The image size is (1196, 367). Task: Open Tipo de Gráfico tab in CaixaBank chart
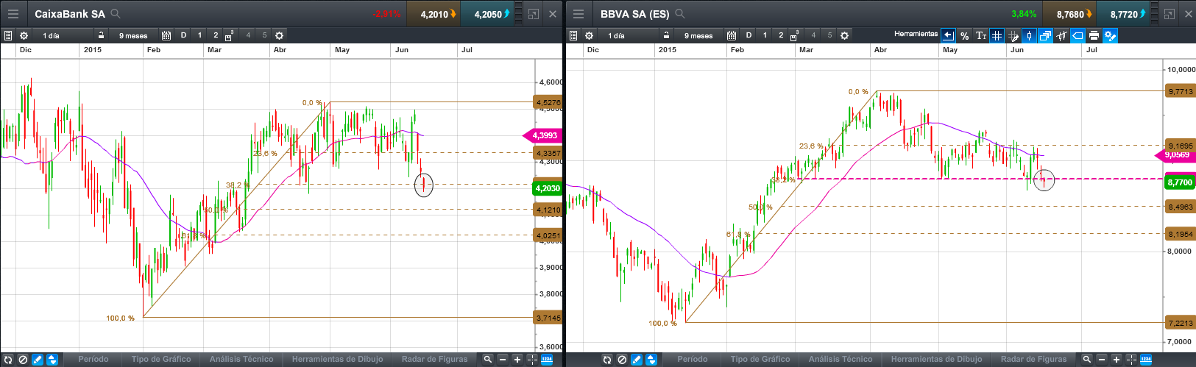coord(161,360)
